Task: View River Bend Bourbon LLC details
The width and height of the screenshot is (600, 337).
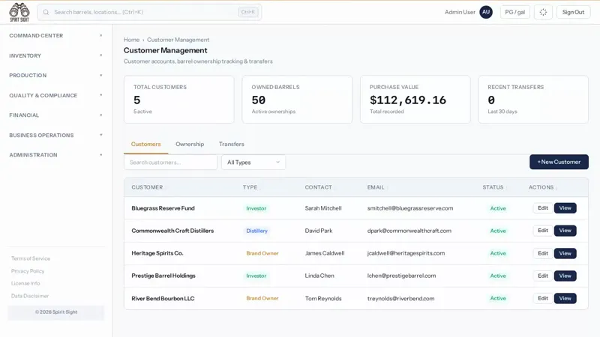Action: (x=565, y=298)
